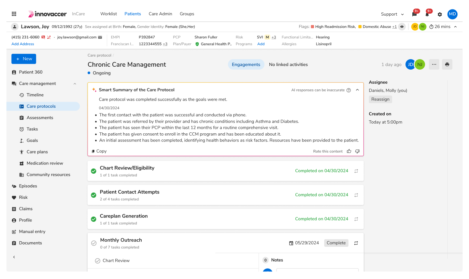Expand the +3 more risk tags
Viewport: 469px width, 279px height.
click(274, 37)
